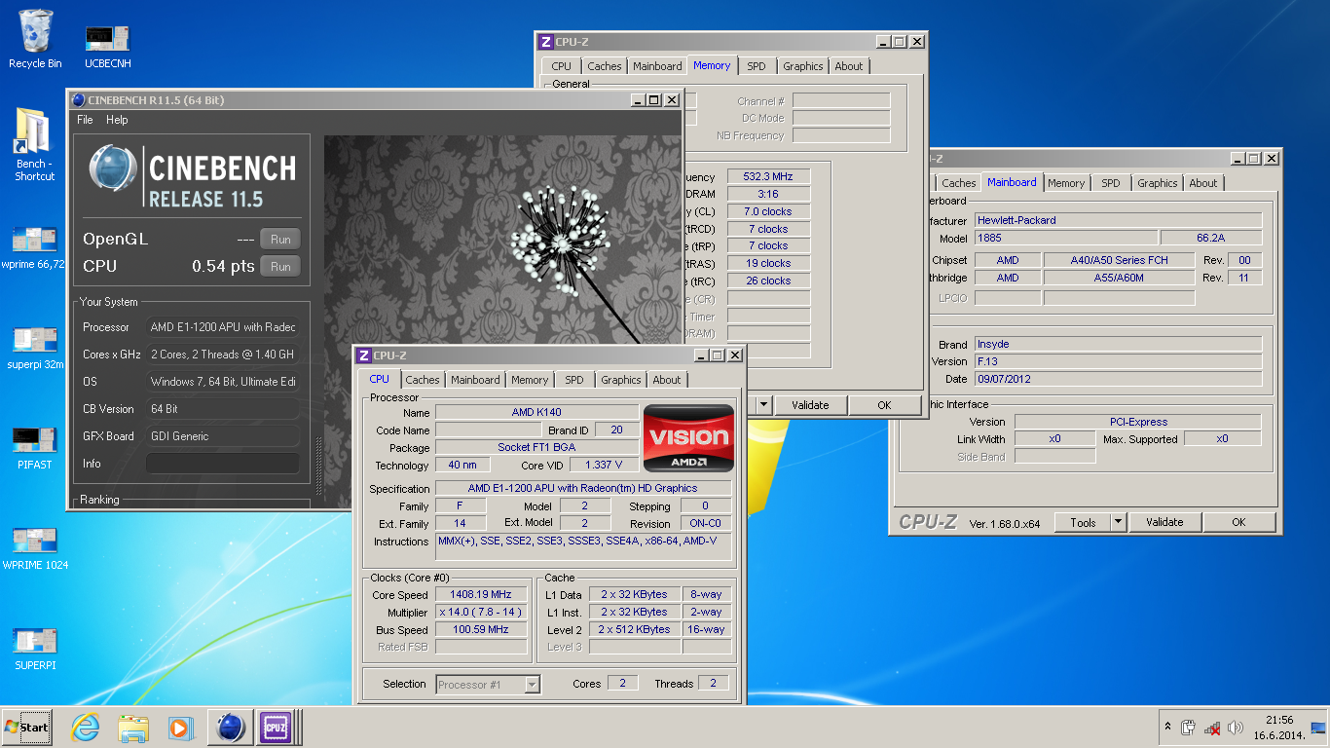Select the SPD tab in front CPU-Z

click(574, 380)
